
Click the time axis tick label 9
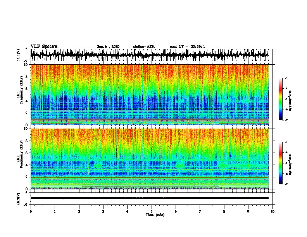[x=248, y=211]
